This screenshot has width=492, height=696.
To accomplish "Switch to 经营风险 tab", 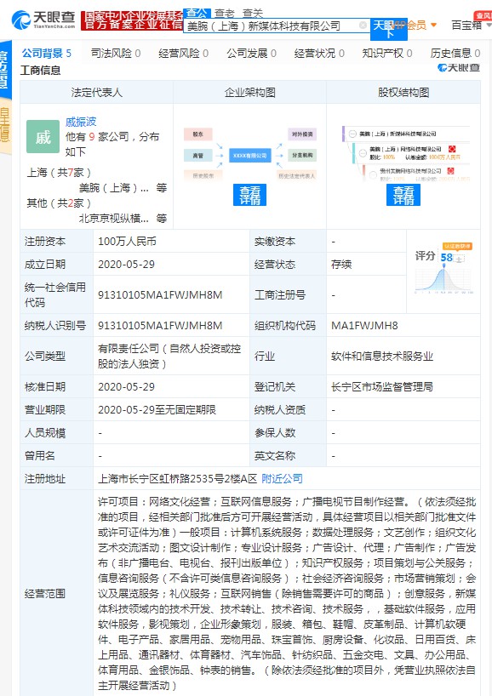I will pyautogui.click(x=183, y=54).
